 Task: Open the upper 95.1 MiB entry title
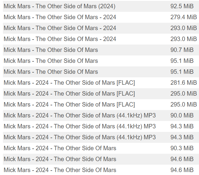click(x=51, y=61)
